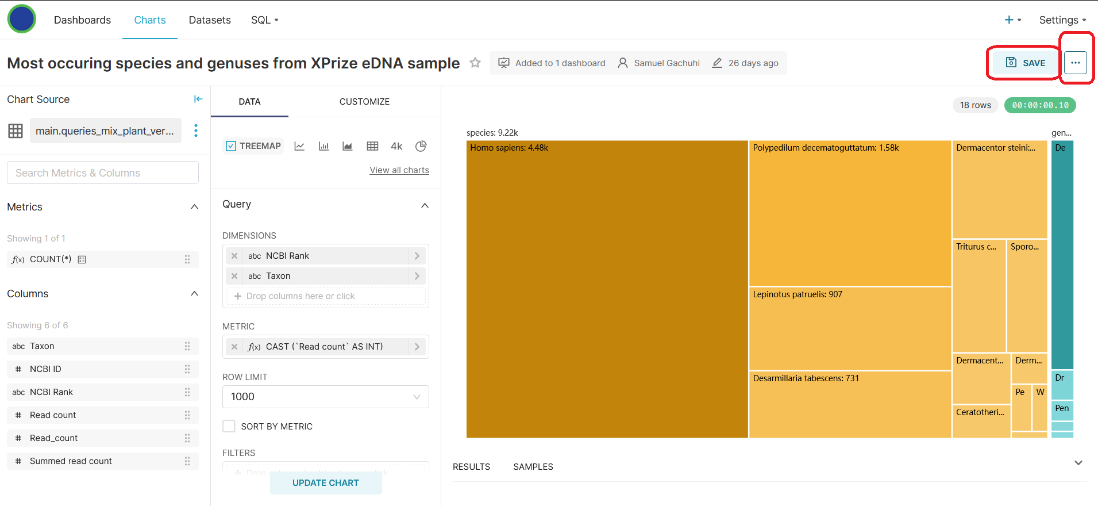Image resolution: width=1098 pixels, height=506 pixels.
Task: Collapse the Metrics section
Action: [x=194, y=207]
